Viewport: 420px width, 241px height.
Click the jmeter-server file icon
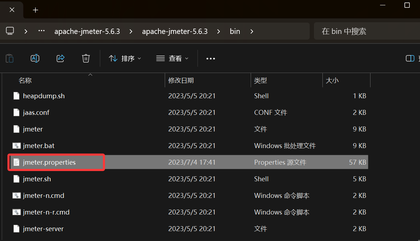(16, 229)
